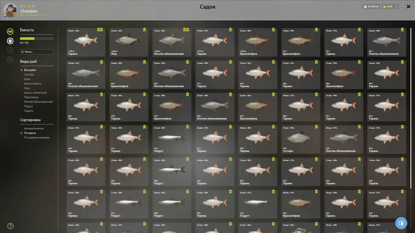Viewport: 415px width, 233px height.
Task: View the silver coins balance 23 544,61
Action: (x=372, y=6)
